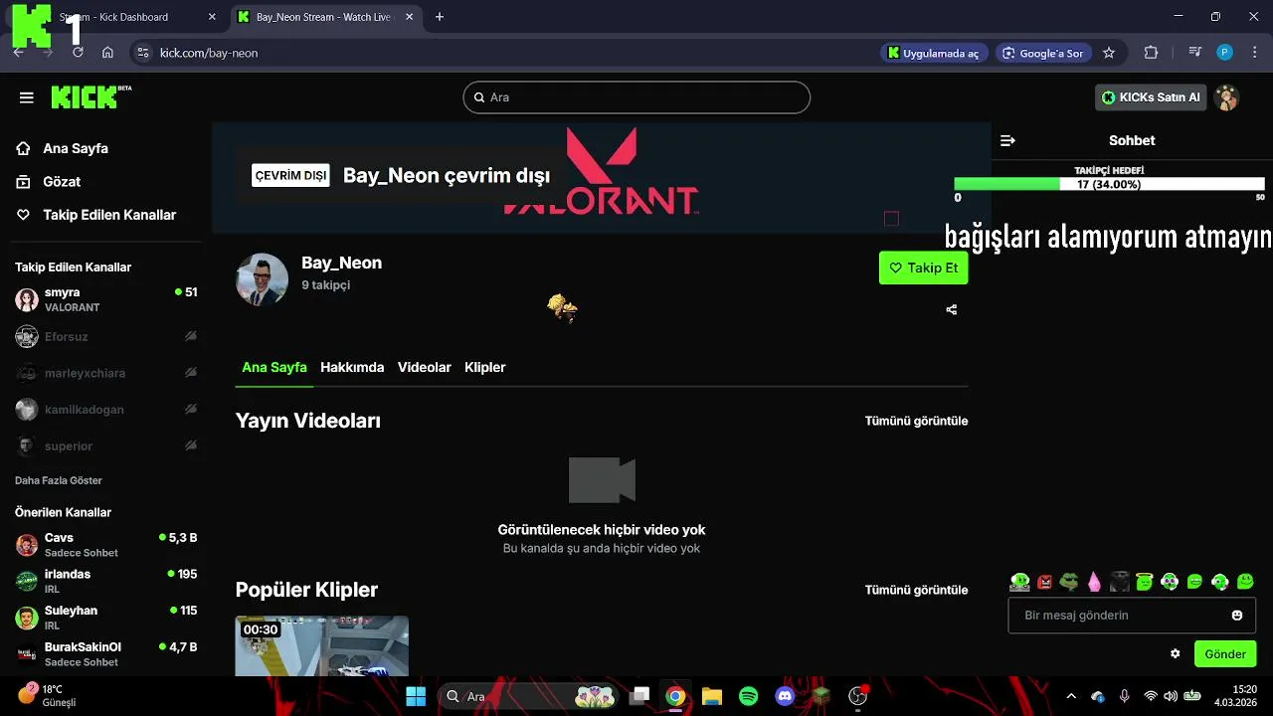This screenshot has height=716, width=1273.
Task: Open the chat settings gear
Action: (1175, 653)
